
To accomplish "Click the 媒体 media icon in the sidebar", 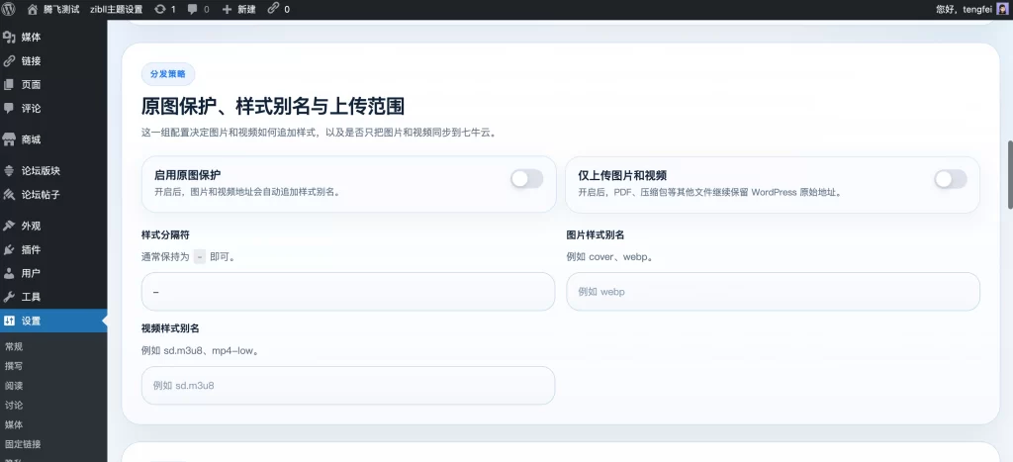I will pyautogui.click(x=9, y=37).
